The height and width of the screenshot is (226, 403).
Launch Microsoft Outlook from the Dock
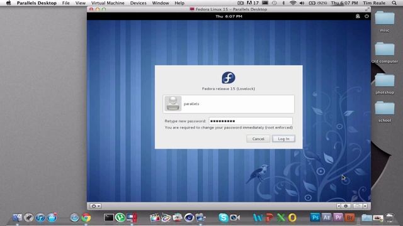(292, 218)
